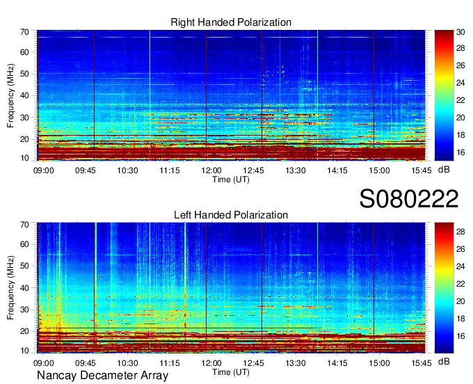The height and width of the screenshot is (384, 473).
Task: Click "Time (UT)" label under Left Handed plot
Action: [231, 372]
